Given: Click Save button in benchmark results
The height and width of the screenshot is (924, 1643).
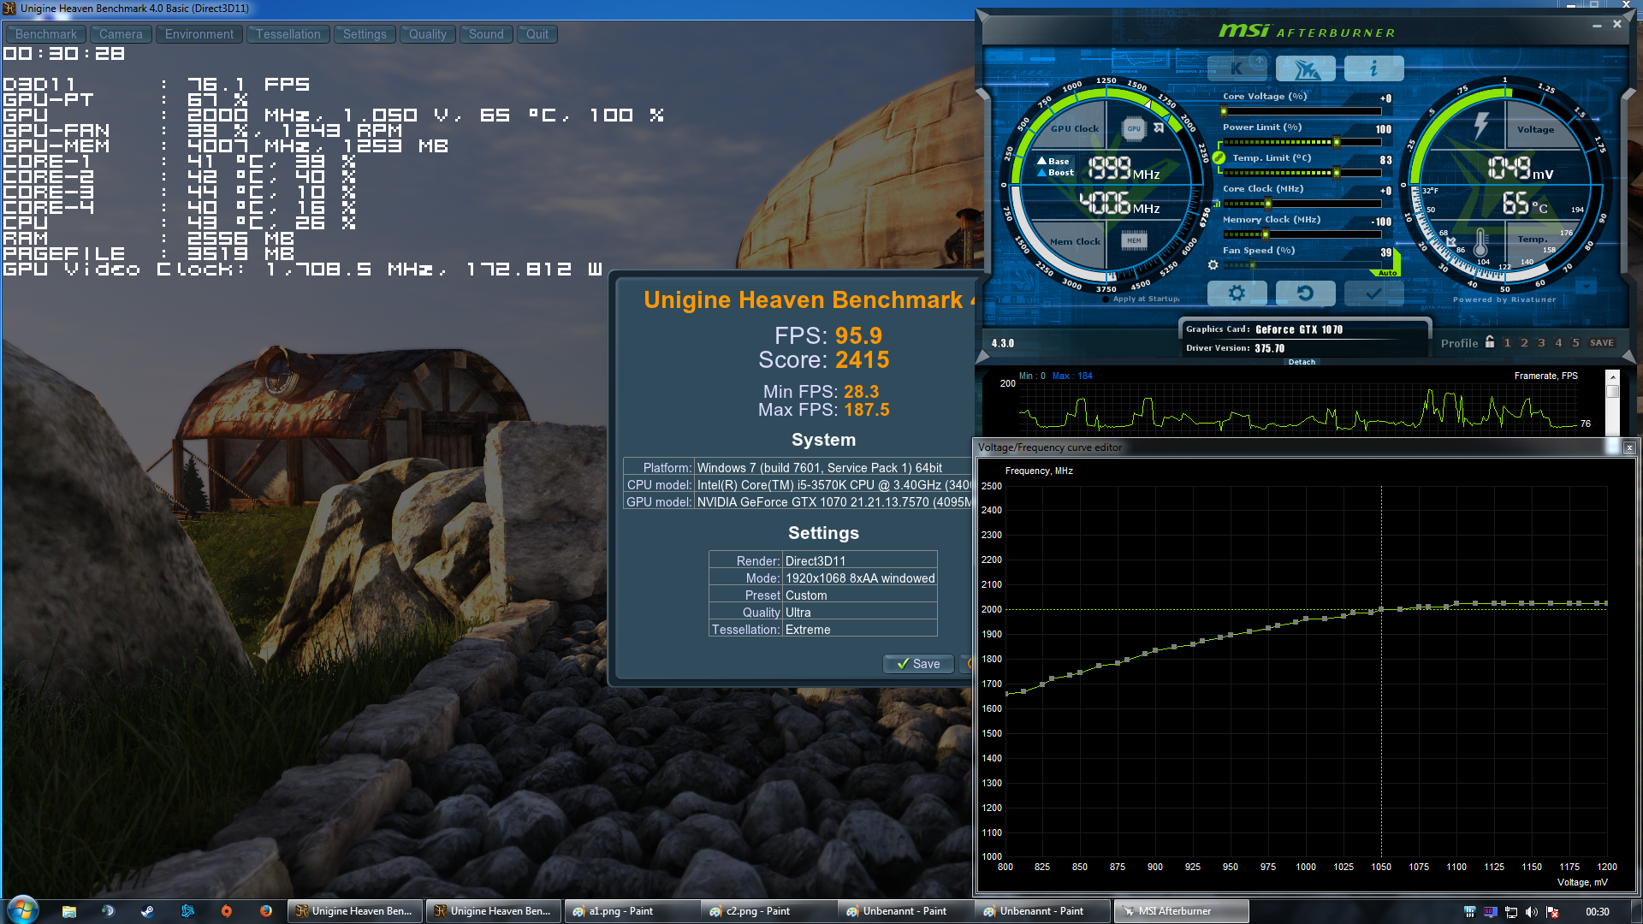Looking at the screenshot, I should (918, 664).
